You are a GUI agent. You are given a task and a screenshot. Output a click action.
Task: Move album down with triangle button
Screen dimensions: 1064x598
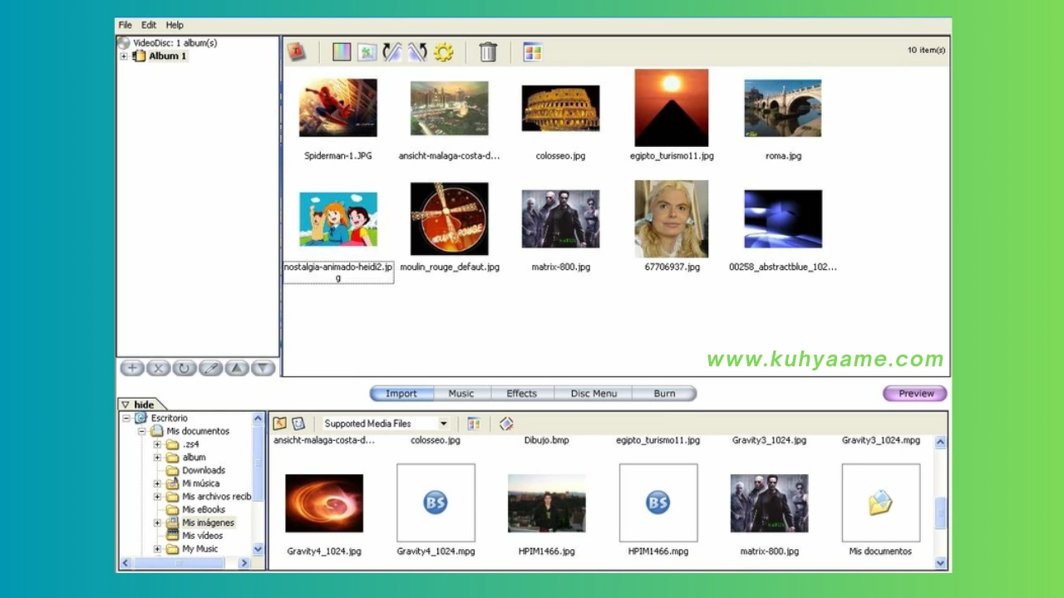(x=263, y=368)
